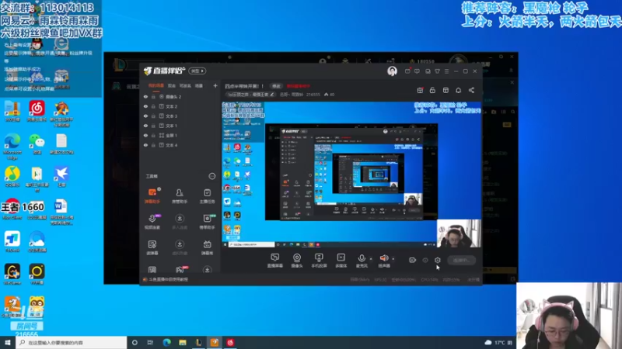Open the Windows Start menu
The height and width of the screenshot is (349, 622).
(8, 343)
